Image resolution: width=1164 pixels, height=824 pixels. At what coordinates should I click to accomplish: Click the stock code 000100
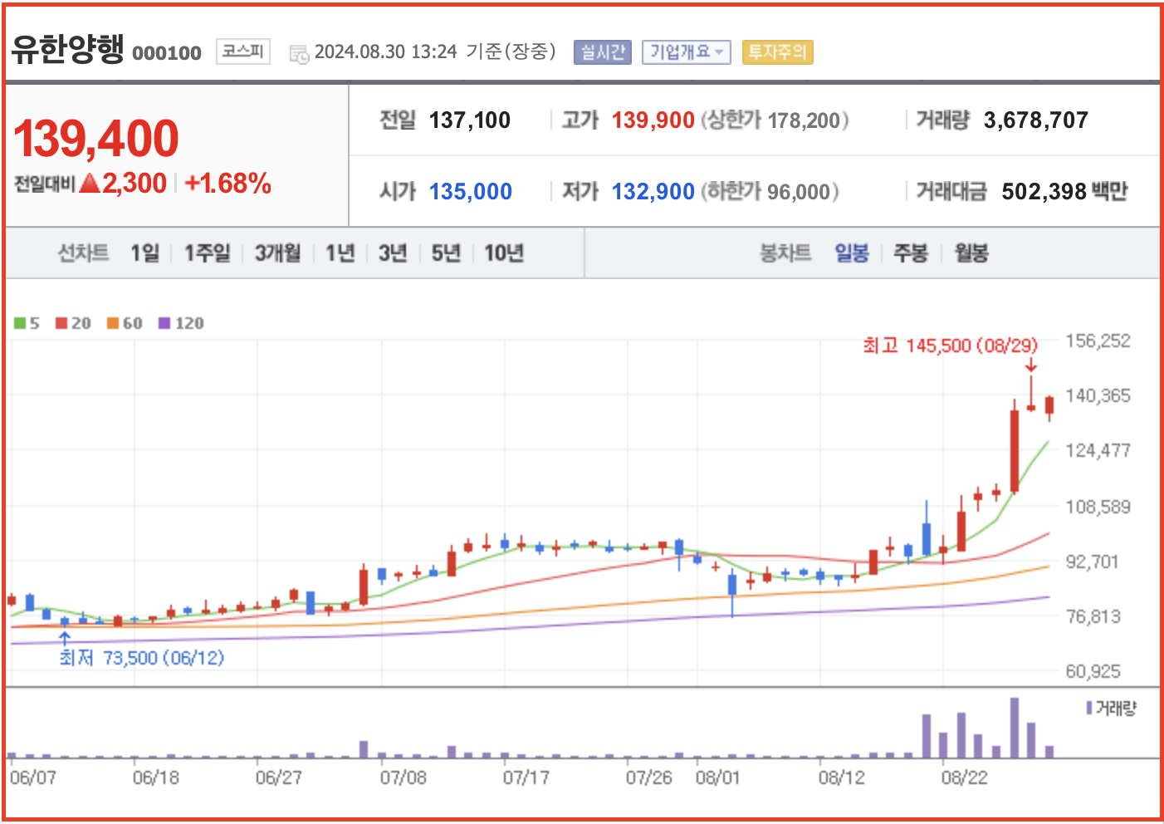[x=167, y=53]
